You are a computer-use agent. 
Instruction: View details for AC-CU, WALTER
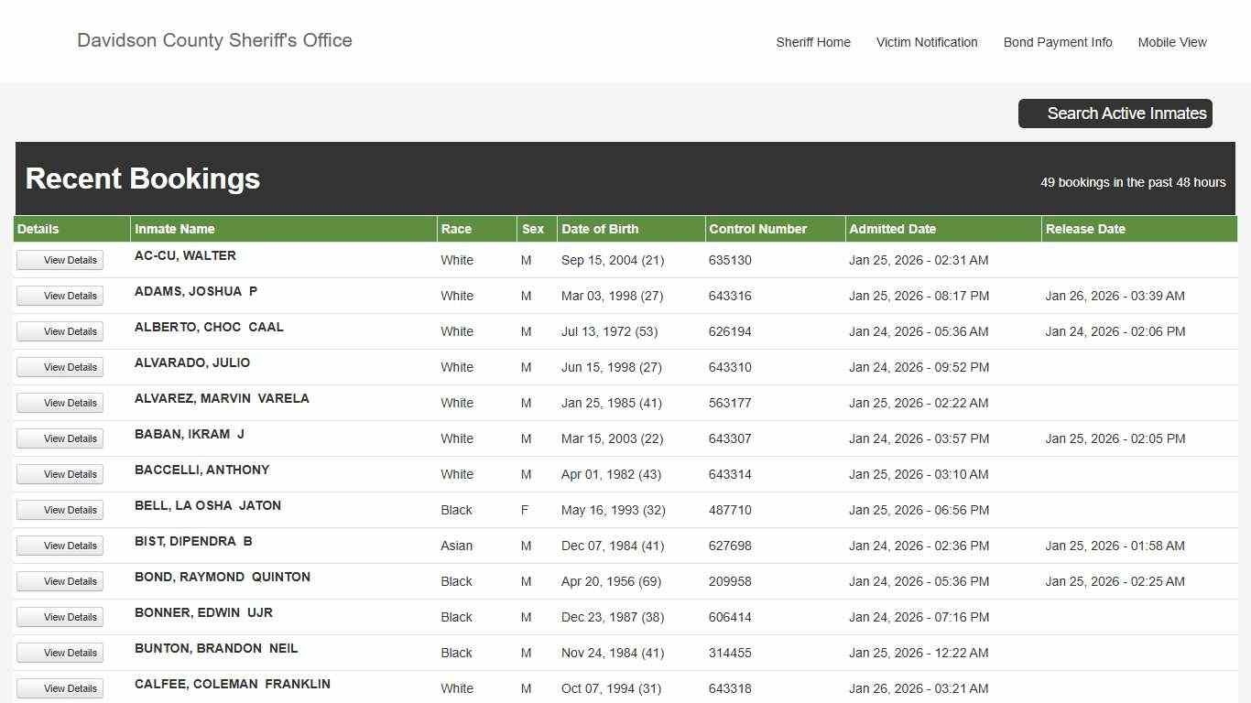(x=60, y=260)
